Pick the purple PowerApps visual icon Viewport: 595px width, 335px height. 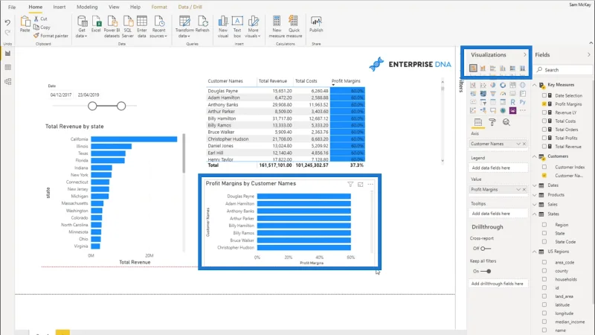coord(512,110)
